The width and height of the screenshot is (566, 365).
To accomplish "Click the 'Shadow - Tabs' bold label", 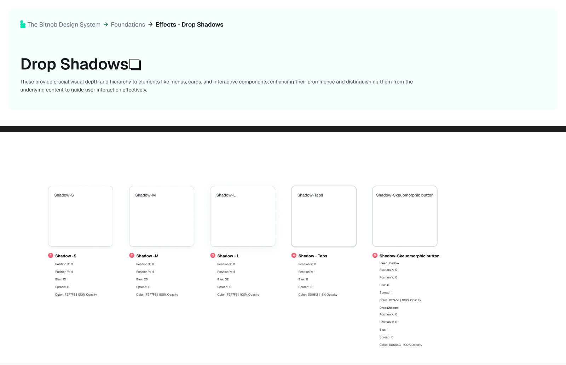I will [x=313, y=256].
